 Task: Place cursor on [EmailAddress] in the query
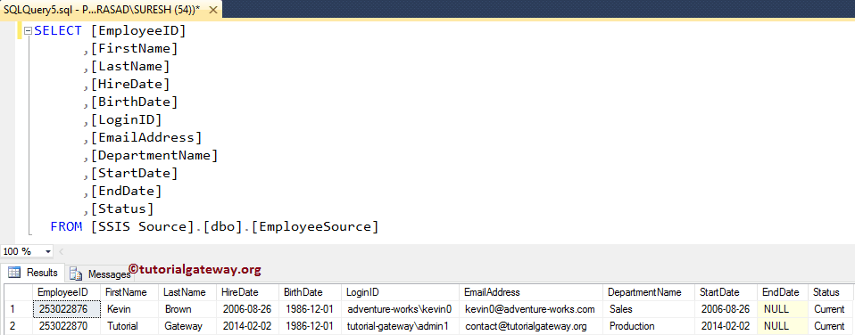point(146,138)
